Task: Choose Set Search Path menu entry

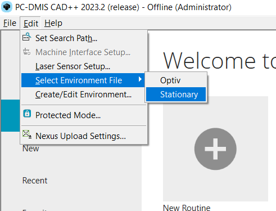Action: point(84,38)
